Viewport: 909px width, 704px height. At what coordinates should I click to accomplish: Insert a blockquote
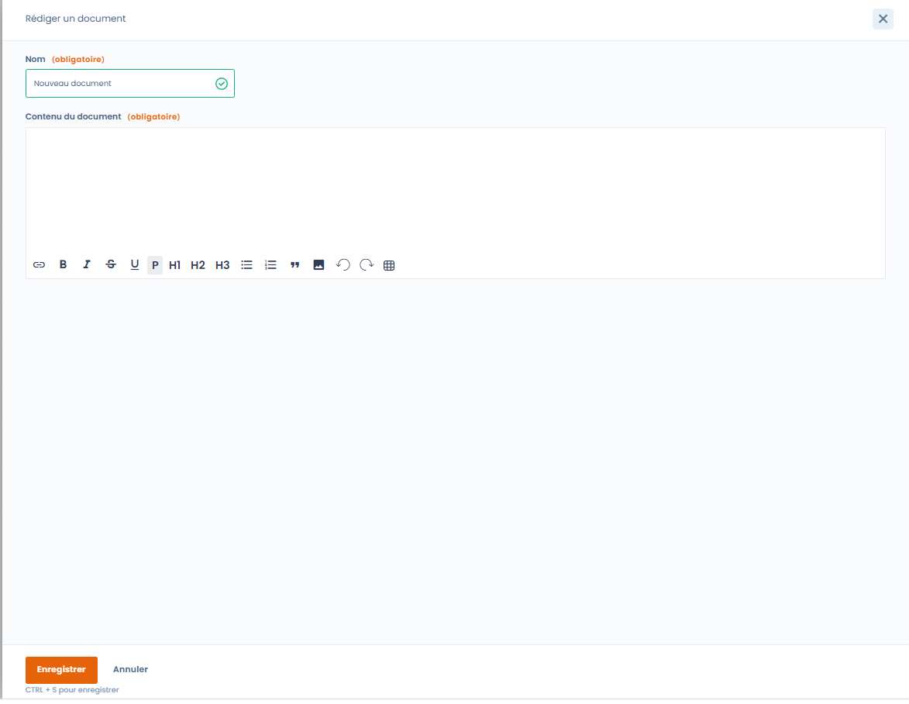coord(294,265)
